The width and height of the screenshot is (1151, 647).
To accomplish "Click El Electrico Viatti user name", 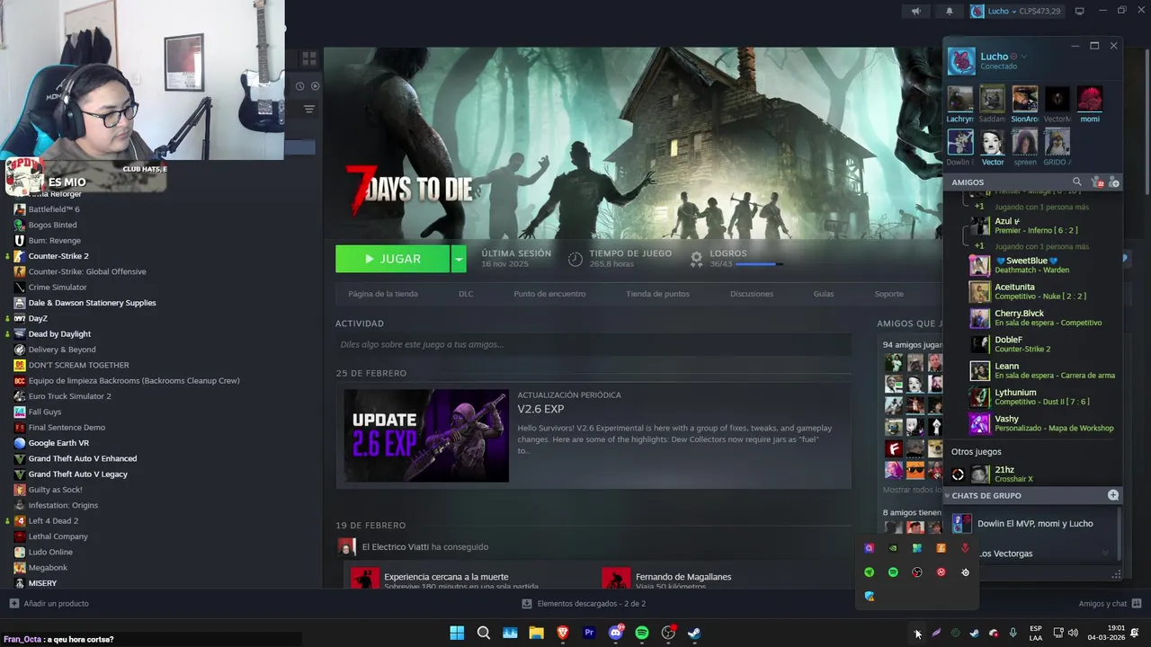I will (395, 546).
